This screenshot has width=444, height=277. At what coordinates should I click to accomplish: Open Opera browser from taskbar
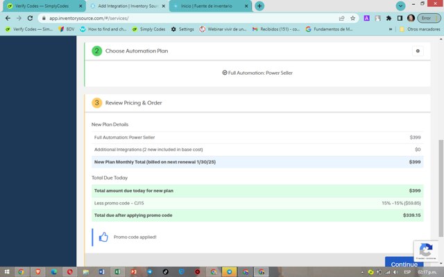pyautogui.click(x=70, y=272)
